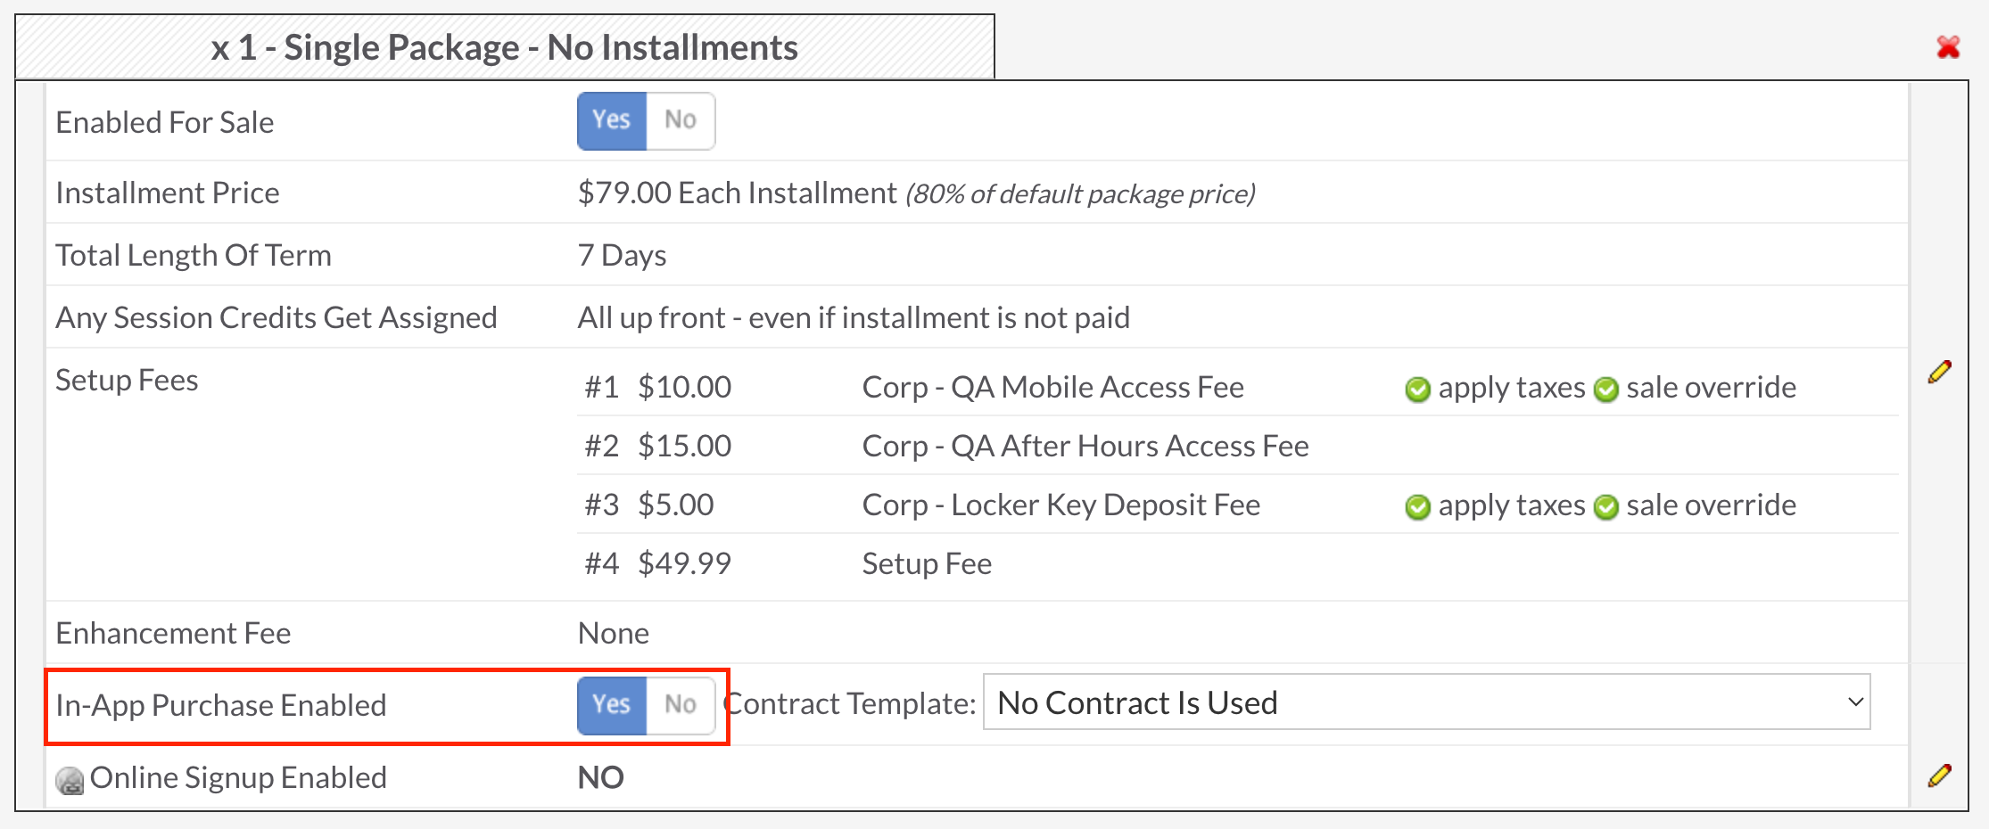
Task: Click apply taxes checkmark for QA Mobile Access Fee
Action: [x=1417, y=390]
